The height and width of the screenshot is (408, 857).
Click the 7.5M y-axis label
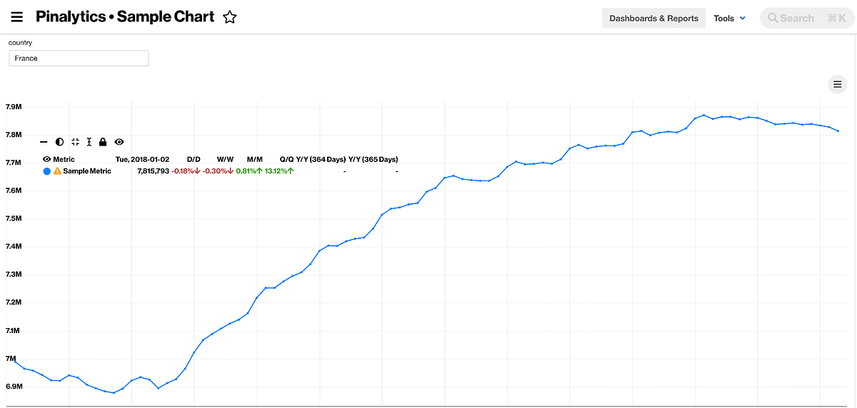14,218
